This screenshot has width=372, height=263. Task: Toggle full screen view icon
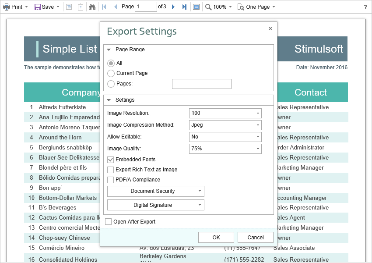196,7
